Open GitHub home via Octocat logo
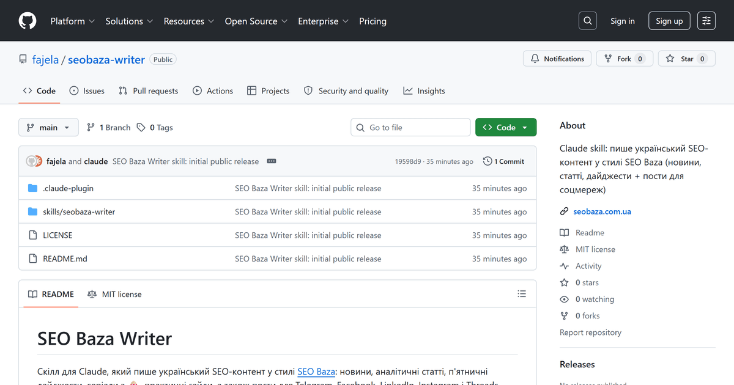The height and width of the screenshot is (385, 734). click(x=28, y=21)
